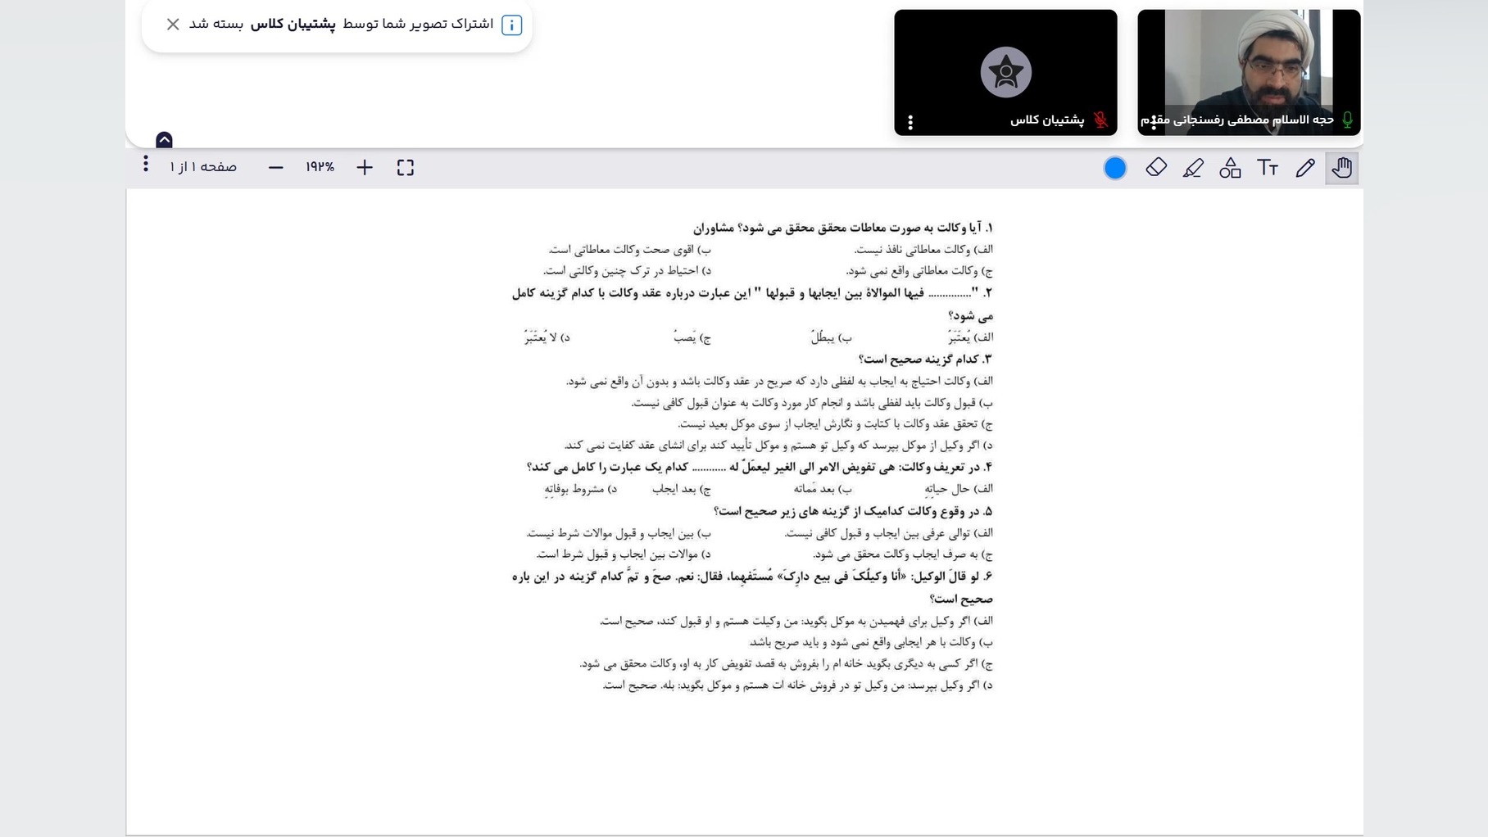Click the page 1 of 1 indicator
This screenshot has height=837, width=1488.
point(203,167)
